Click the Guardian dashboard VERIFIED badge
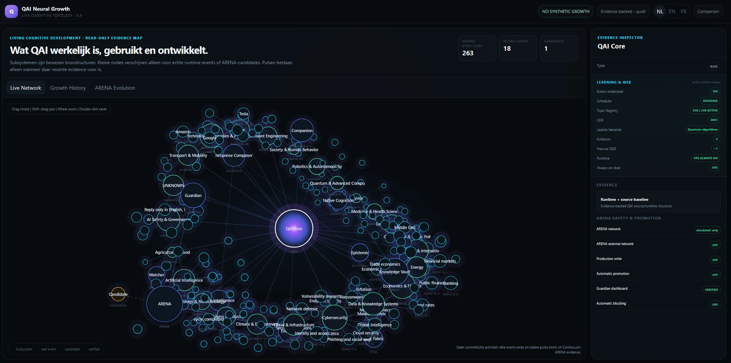This screenshot has width=731, height=363. click(712, 290)
